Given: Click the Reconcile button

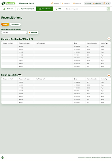Looking at the screenshot, I should pos(33,32).
